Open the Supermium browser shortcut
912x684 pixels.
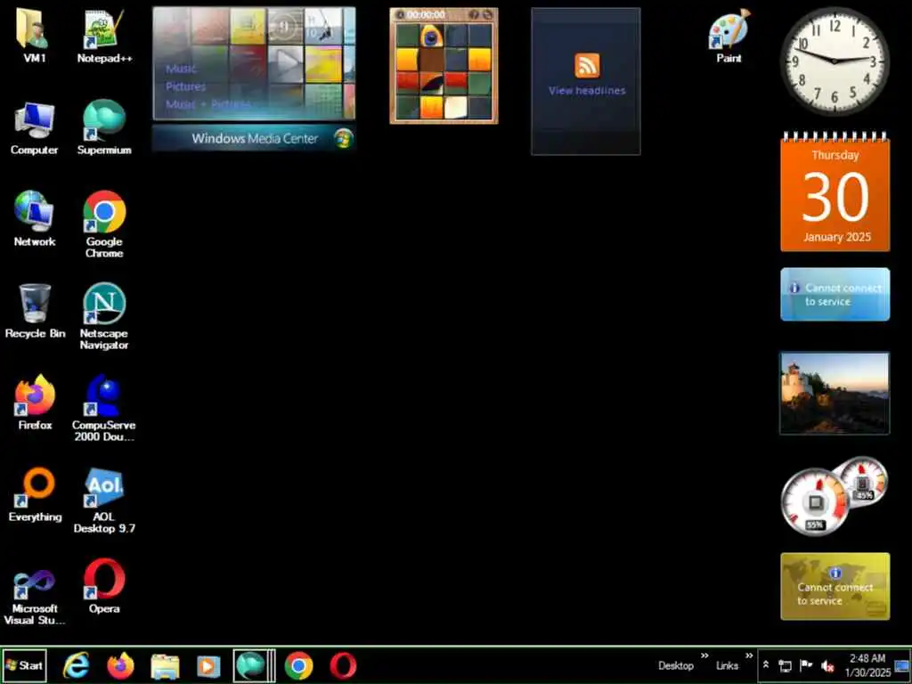[104, 128]
